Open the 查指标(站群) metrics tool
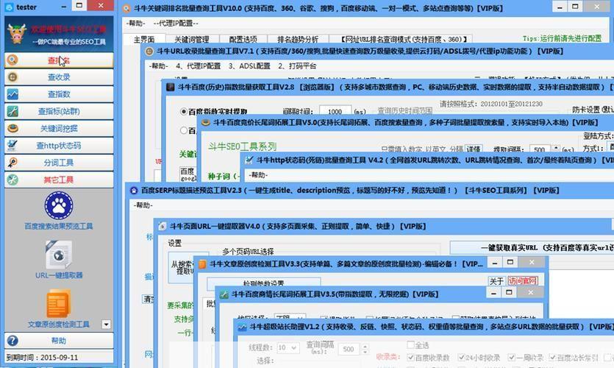Screen dimensions: 614x368 coord(59,111)
